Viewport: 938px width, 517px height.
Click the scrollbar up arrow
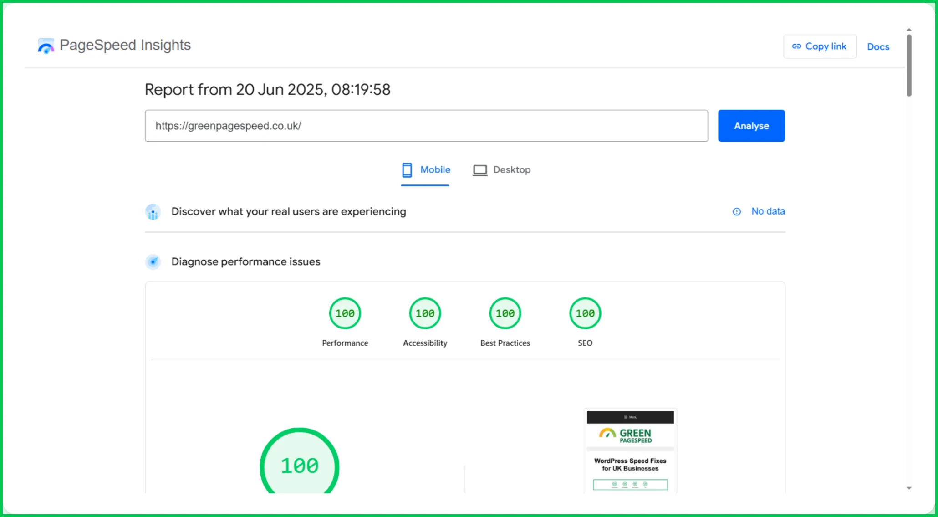tap(909, 30)
